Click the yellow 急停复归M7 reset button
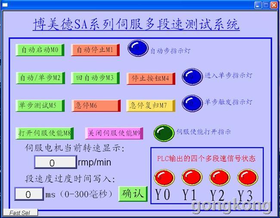 click(151, 106)
